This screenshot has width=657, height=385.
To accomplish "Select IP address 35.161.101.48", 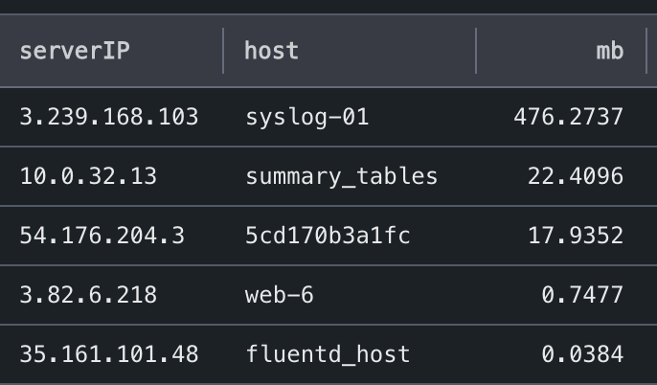I will pos(109,354).
